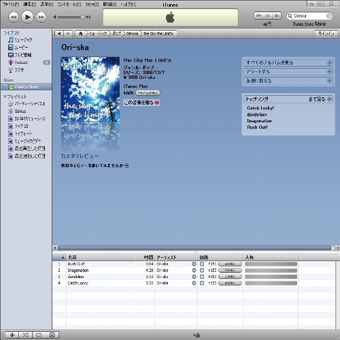Open the View menu
This screenshot has width=340, height=340.
(x=47, y=4)
